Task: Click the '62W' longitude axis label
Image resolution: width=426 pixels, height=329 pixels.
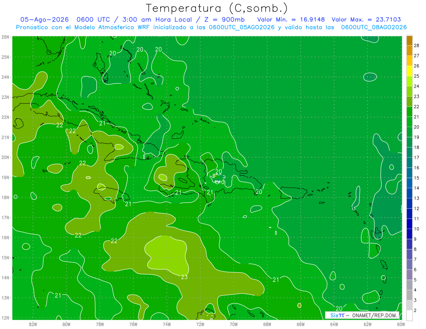Action: click(367, 324)
